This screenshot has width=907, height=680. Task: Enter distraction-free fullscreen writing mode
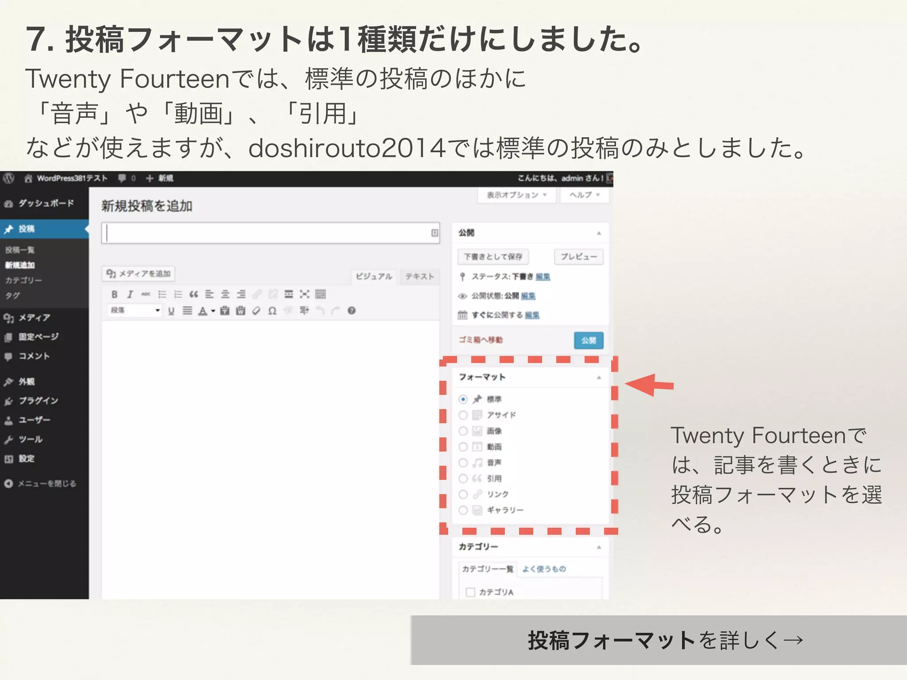[305, 294]
